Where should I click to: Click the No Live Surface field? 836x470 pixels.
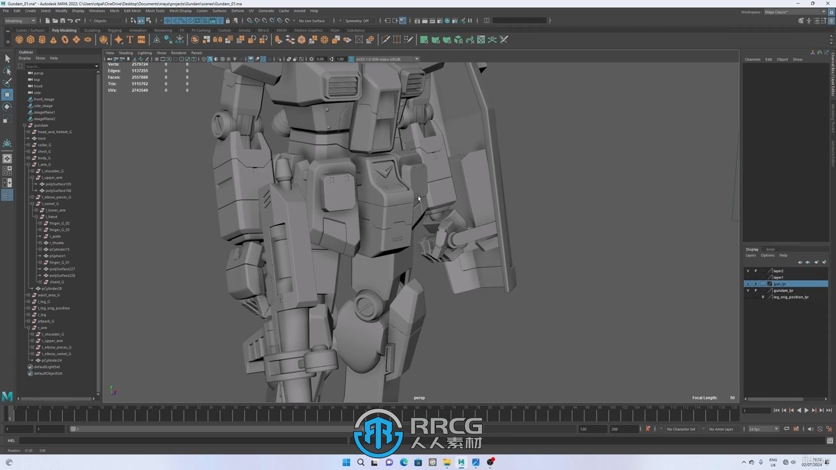(313, 21)
